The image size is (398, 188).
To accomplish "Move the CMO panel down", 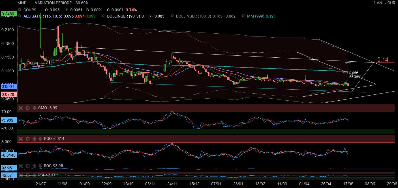I will tap(35, 108).
